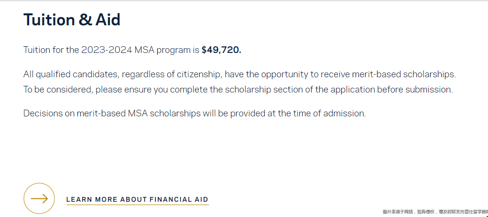Click the word 'Aid' in the heading
This screenshot has width=488, height=217.
pos(108,20)
